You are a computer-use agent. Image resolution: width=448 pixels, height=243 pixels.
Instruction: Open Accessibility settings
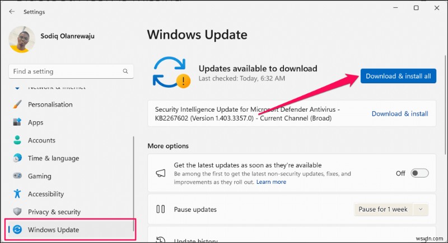coord(46,194)
